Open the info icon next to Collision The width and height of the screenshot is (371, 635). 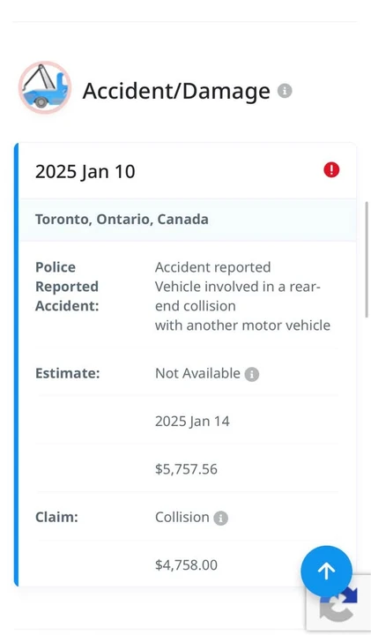(x=221, y=518)
